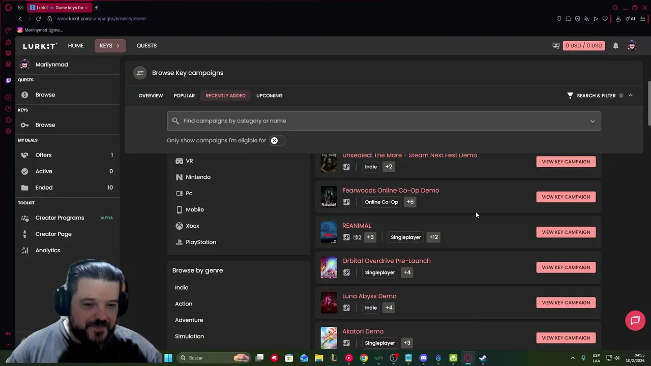651x366 pixels.
Task: Click the wallet icon beside the USD balance
Action: tap(556, 46)
